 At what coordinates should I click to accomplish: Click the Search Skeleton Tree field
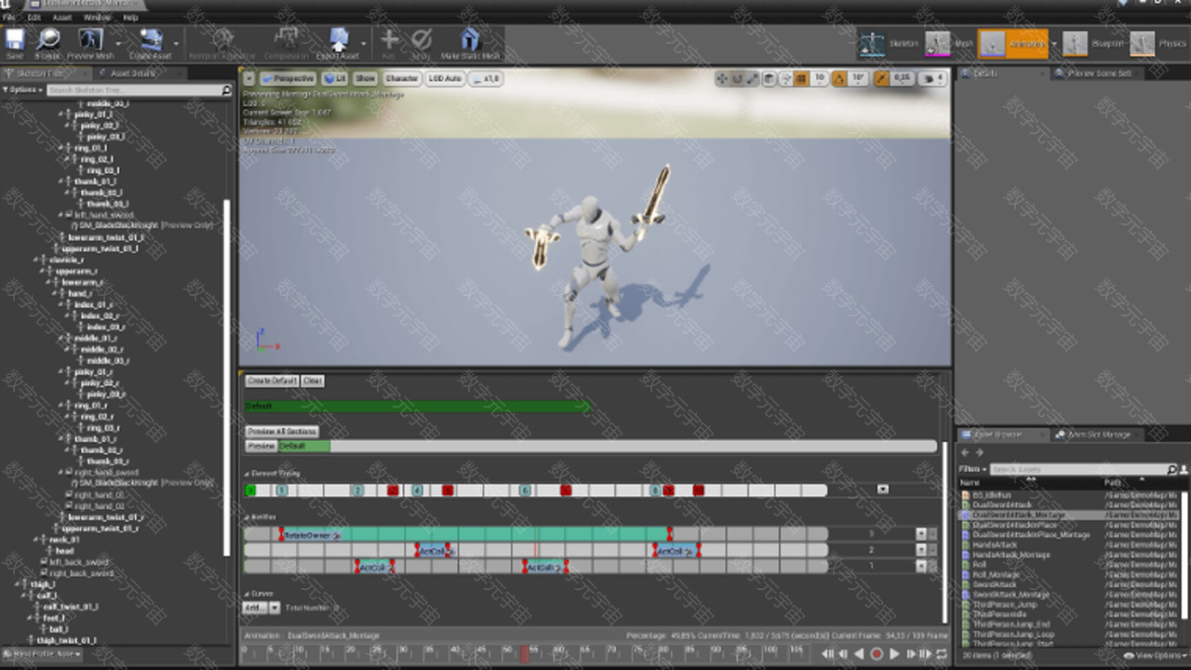(x=140, y=90)
